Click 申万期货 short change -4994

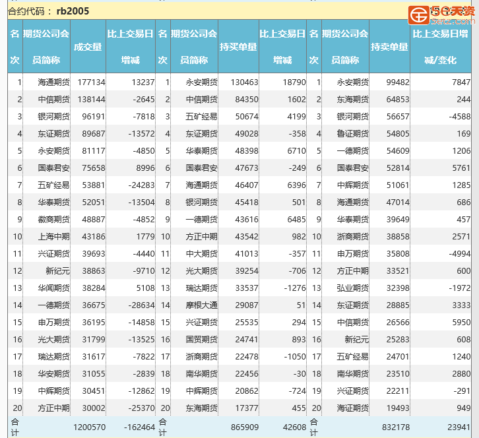coord(460,253)
